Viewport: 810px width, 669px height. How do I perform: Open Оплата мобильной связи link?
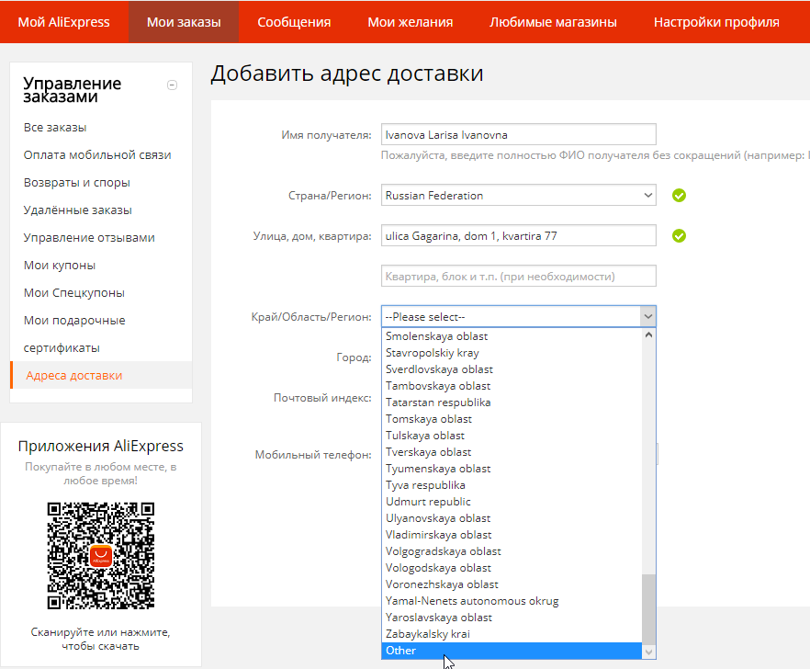[x=97, y=155]
